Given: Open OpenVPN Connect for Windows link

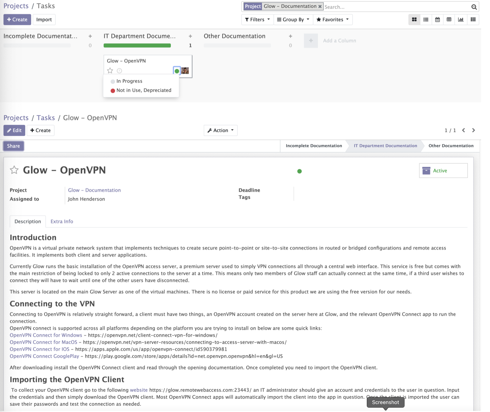Looking at the screenshot, I should click(46, 335).
